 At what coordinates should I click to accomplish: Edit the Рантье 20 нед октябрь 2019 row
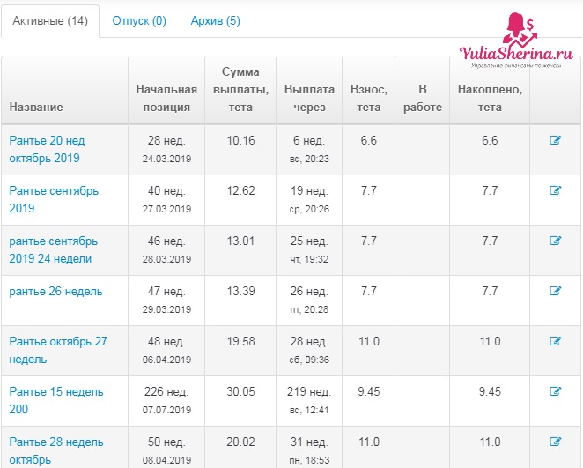click(x=555, y=140)
